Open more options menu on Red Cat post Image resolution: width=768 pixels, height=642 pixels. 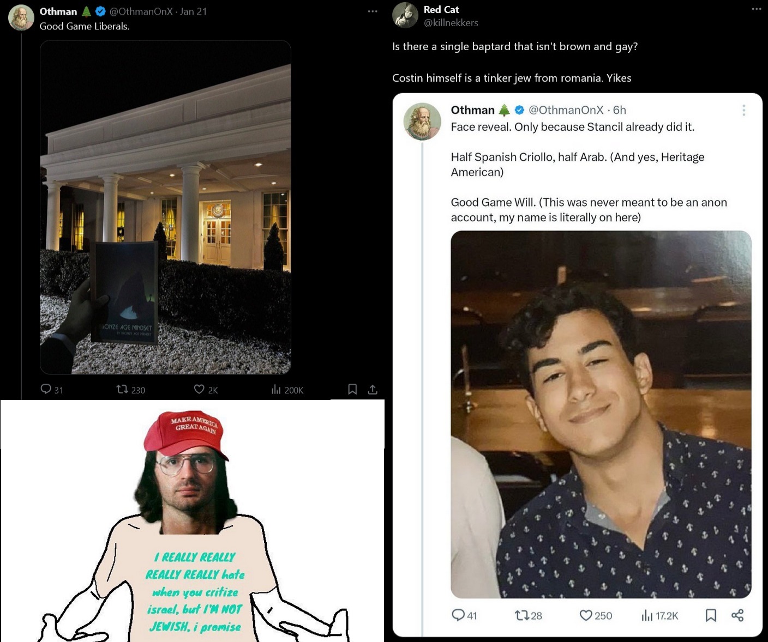(x=757, y=9)
